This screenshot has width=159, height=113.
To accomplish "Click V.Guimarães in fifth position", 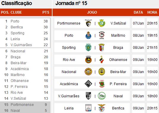I will pyautogui.click(x=21, y=45).
